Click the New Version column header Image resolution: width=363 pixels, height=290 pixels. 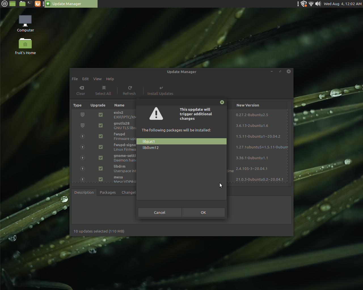(248, 105)
